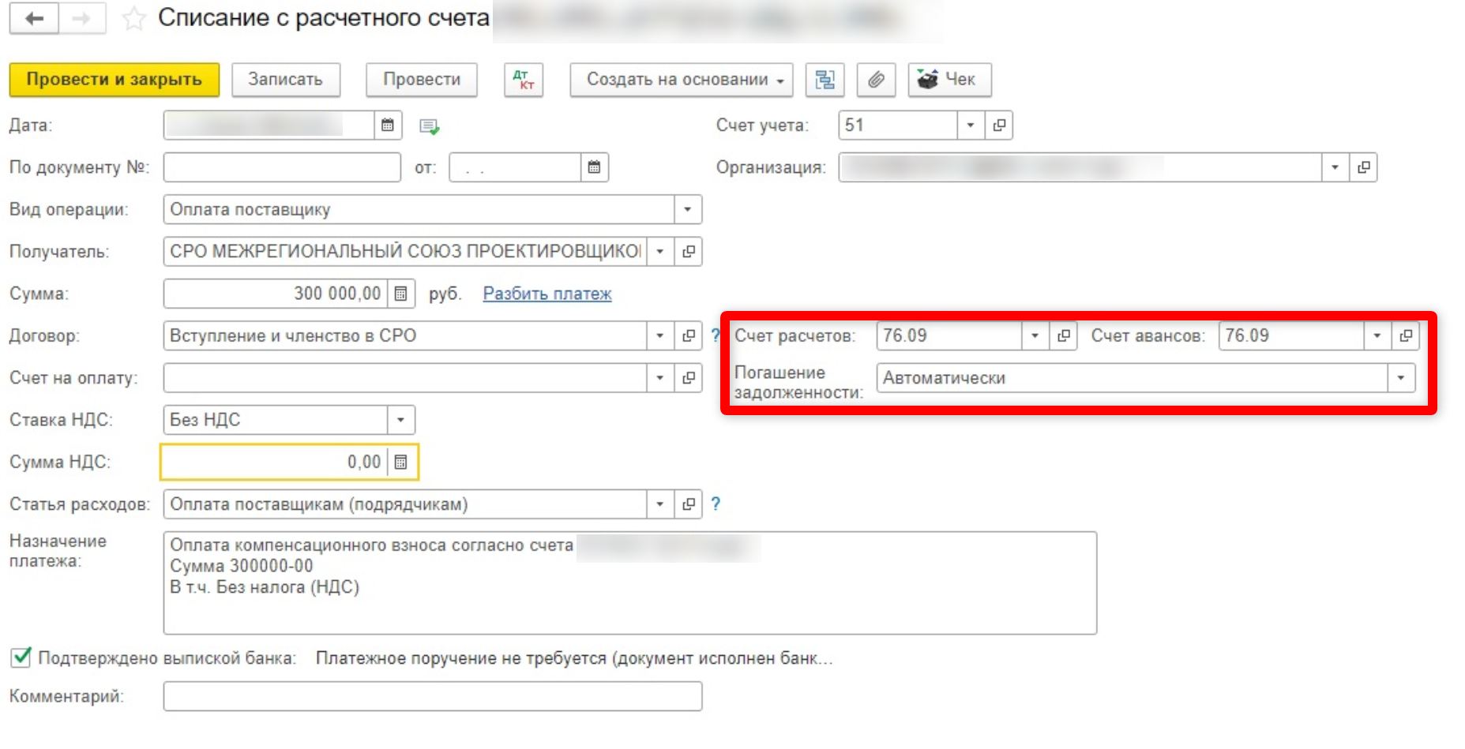Click the Чек button

coord(948,80)
